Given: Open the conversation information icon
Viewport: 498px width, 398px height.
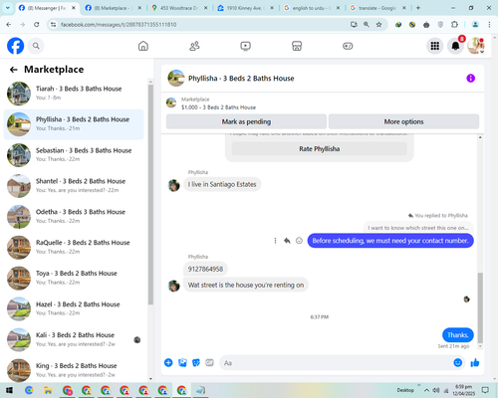Looking at the screenshot, I should point(470,79).
